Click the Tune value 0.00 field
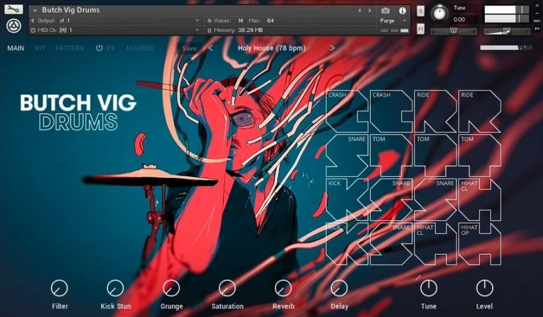The height and width of the screenshot is (317, 543). tap(459, 19)
